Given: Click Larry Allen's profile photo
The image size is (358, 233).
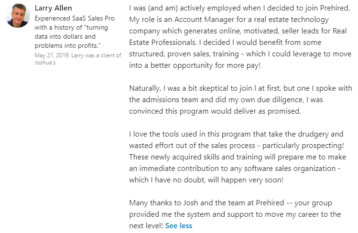Looking at the screenshot, I should click(18, 16).
